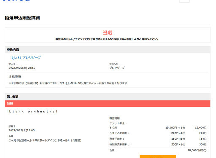Image resolution: width=216 pixels, height=158 pixels.
Task: Click the orange button below the total
Action: pos(158,157)
